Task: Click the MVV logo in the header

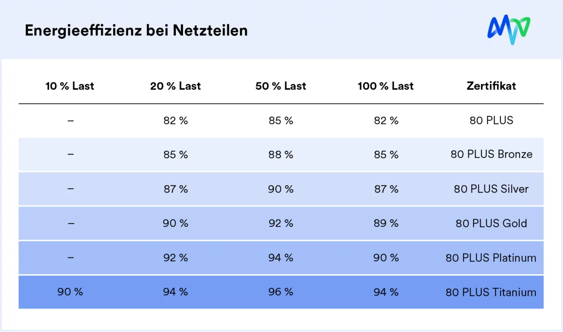Action: coord(508,30)
